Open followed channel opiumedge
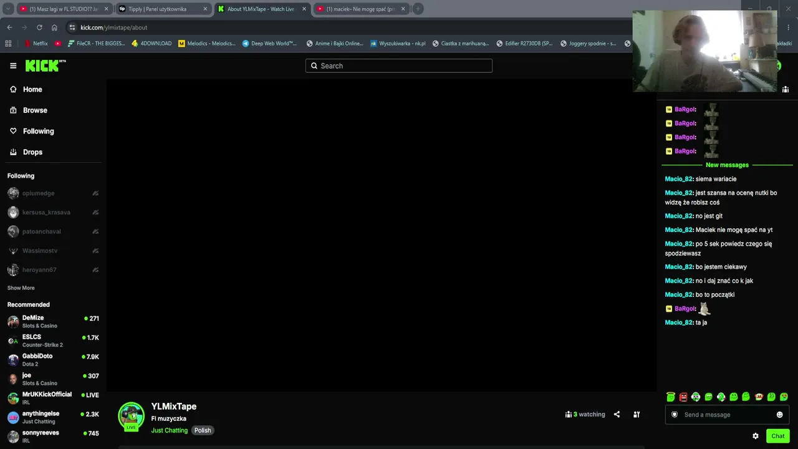The image size is (798, 449). 53,193
